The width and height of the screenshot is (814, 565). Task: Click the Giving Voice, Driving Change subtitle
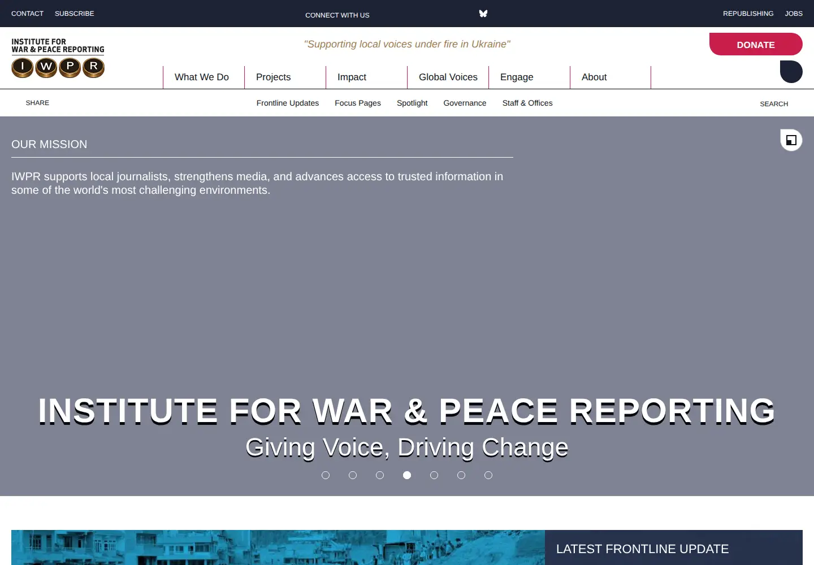407,447
